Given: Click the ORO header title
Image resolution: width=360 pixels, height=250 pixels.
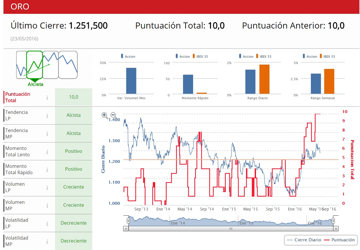Looking at the screenshot, I should (x=20, y=7).
